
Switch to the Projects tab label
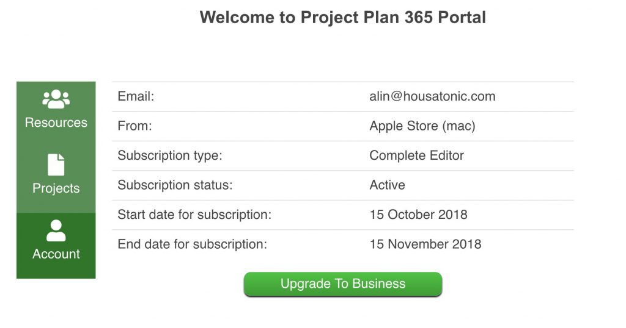[x=56, y=188]
